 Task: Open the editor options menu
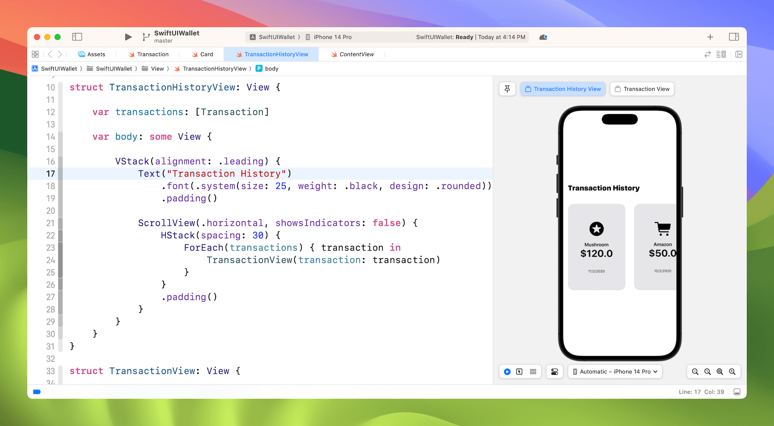click(721, 54)
